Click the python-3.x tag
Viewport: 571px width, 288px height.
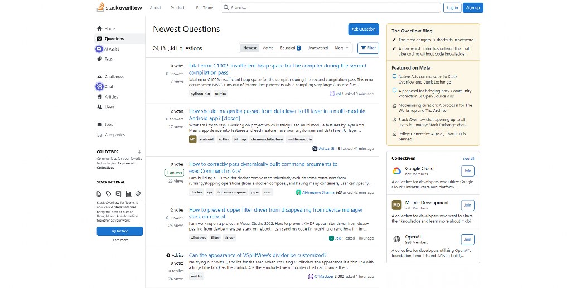200,94
